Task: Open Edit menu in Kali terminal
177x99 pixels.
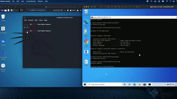Action: 36,20
